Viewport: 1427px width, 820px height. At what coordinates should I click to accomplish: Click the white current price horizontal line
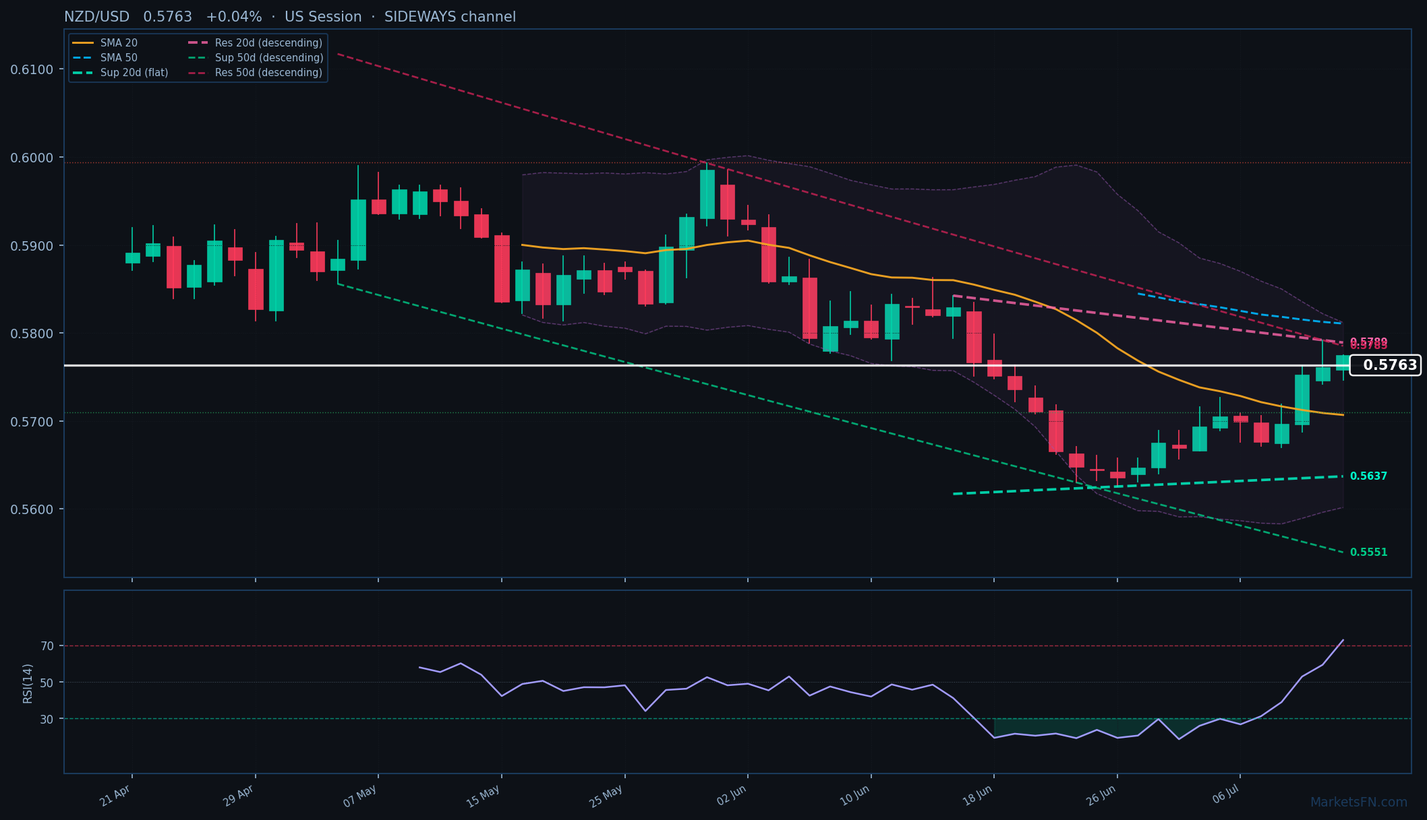coord(707,365)
